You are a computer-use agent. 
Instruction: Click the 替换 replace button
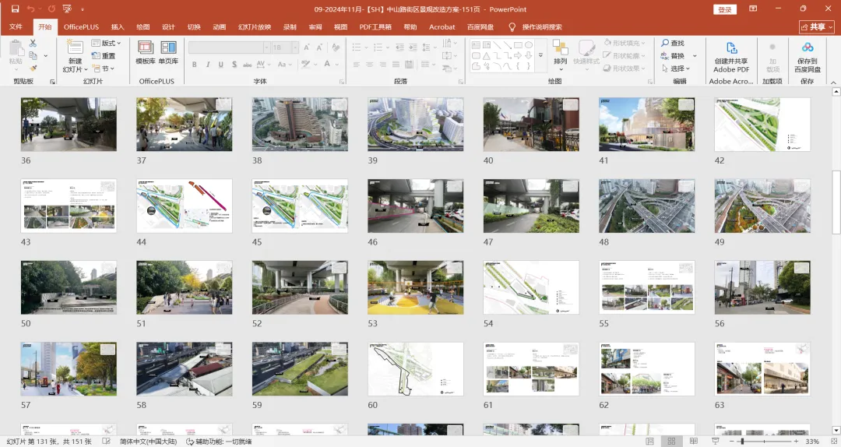(x=673, y=56)
